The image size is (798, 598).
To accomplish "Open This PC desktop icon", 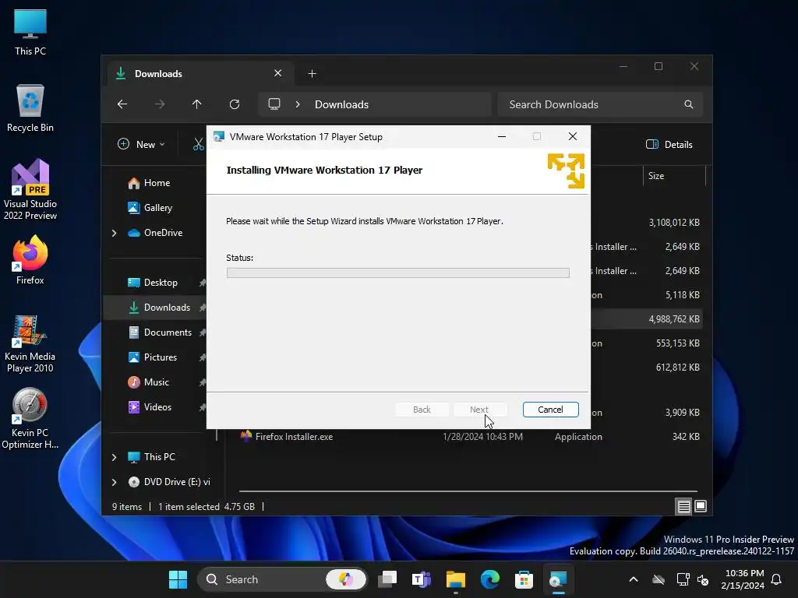I will pyautogui.click(x=30, y=32).
